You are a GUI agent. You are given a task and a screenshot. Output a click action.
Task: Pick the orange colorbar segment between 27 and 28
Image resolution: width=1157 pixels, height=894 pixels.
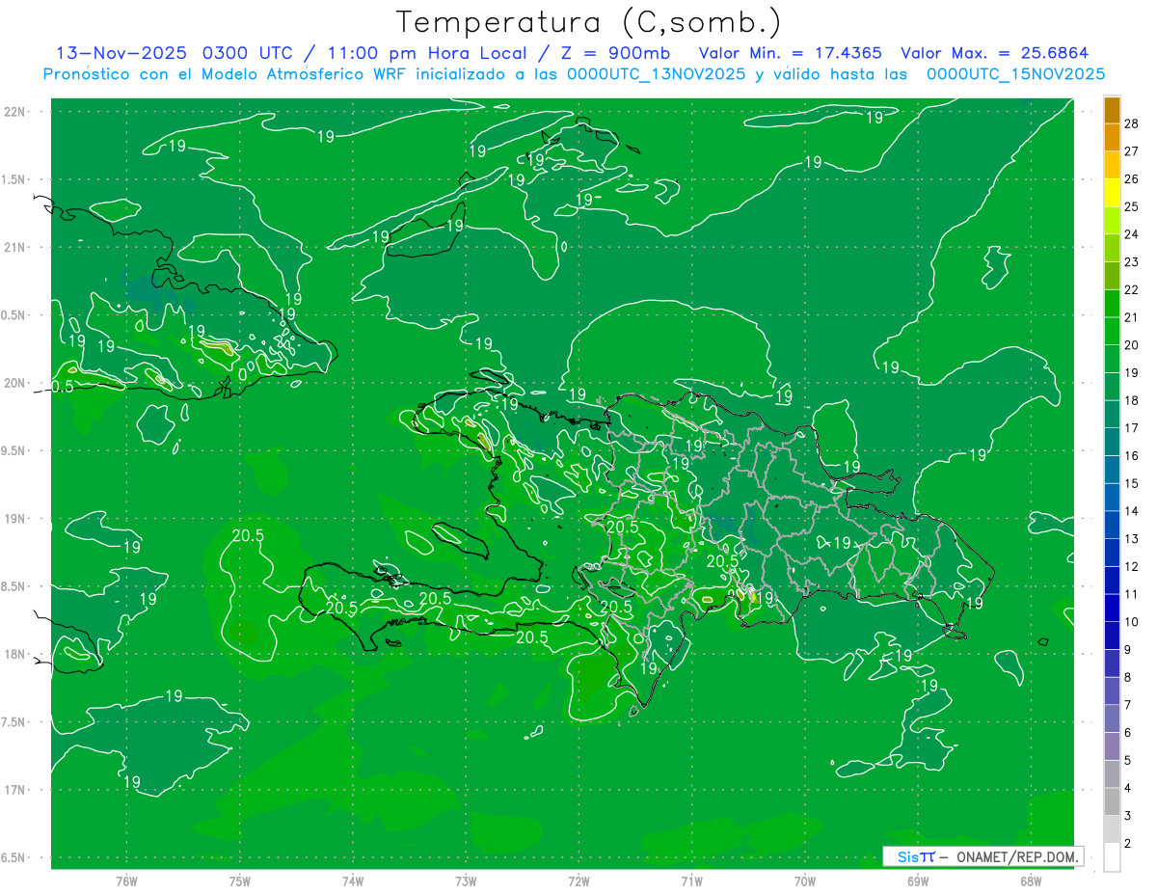pyautogui.click(x=1112, y=139)
